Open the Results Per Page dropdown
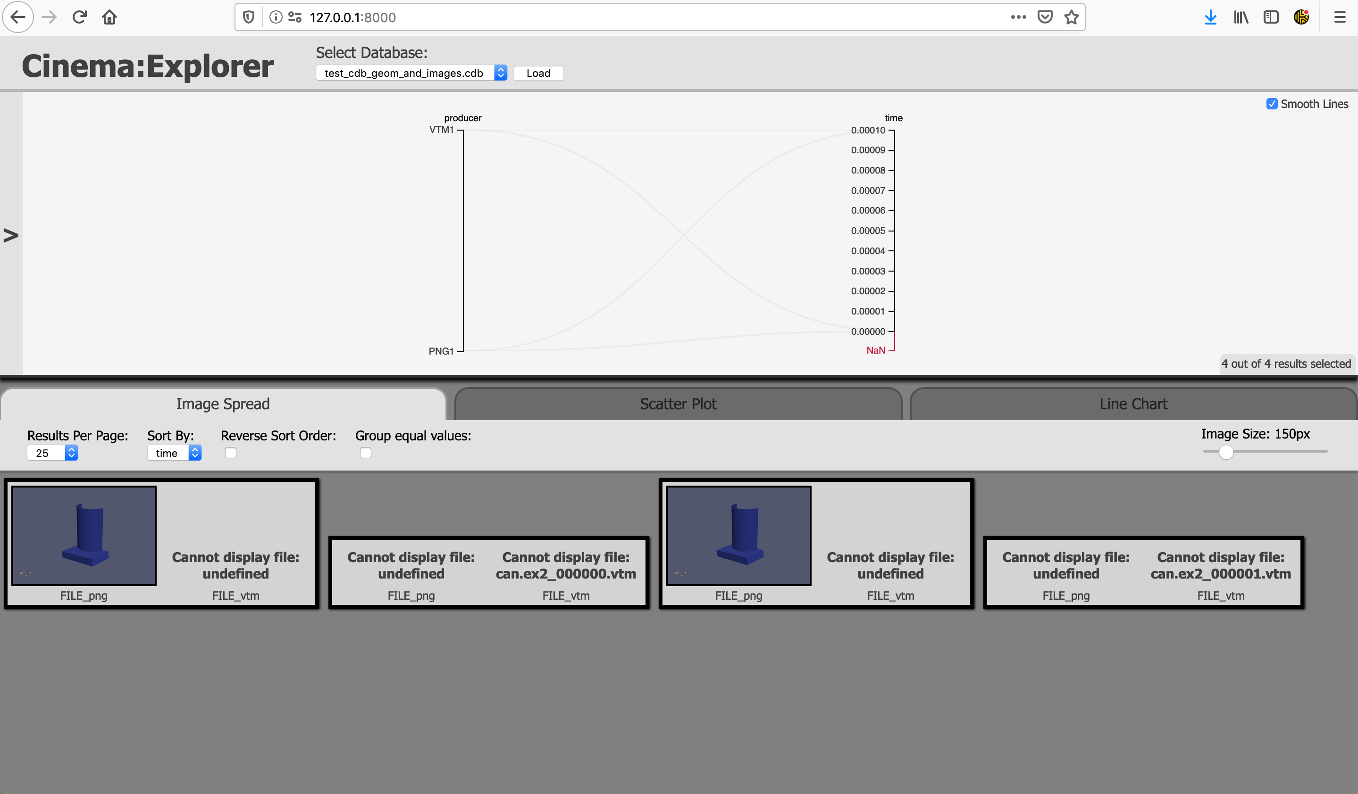Screen dimensions: 1358x794 tap(52, 453)
